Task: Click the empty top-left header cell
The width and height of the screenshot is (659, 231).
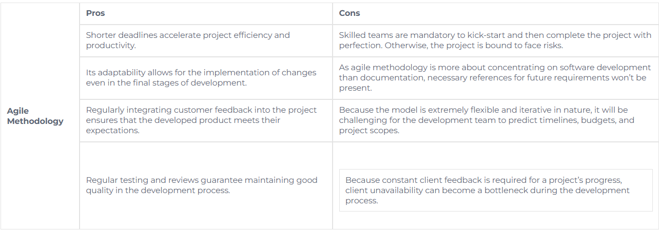Action: coord(40,13)
